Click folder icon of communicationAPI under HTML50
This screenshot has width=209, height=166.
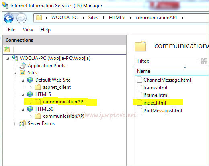38,116
